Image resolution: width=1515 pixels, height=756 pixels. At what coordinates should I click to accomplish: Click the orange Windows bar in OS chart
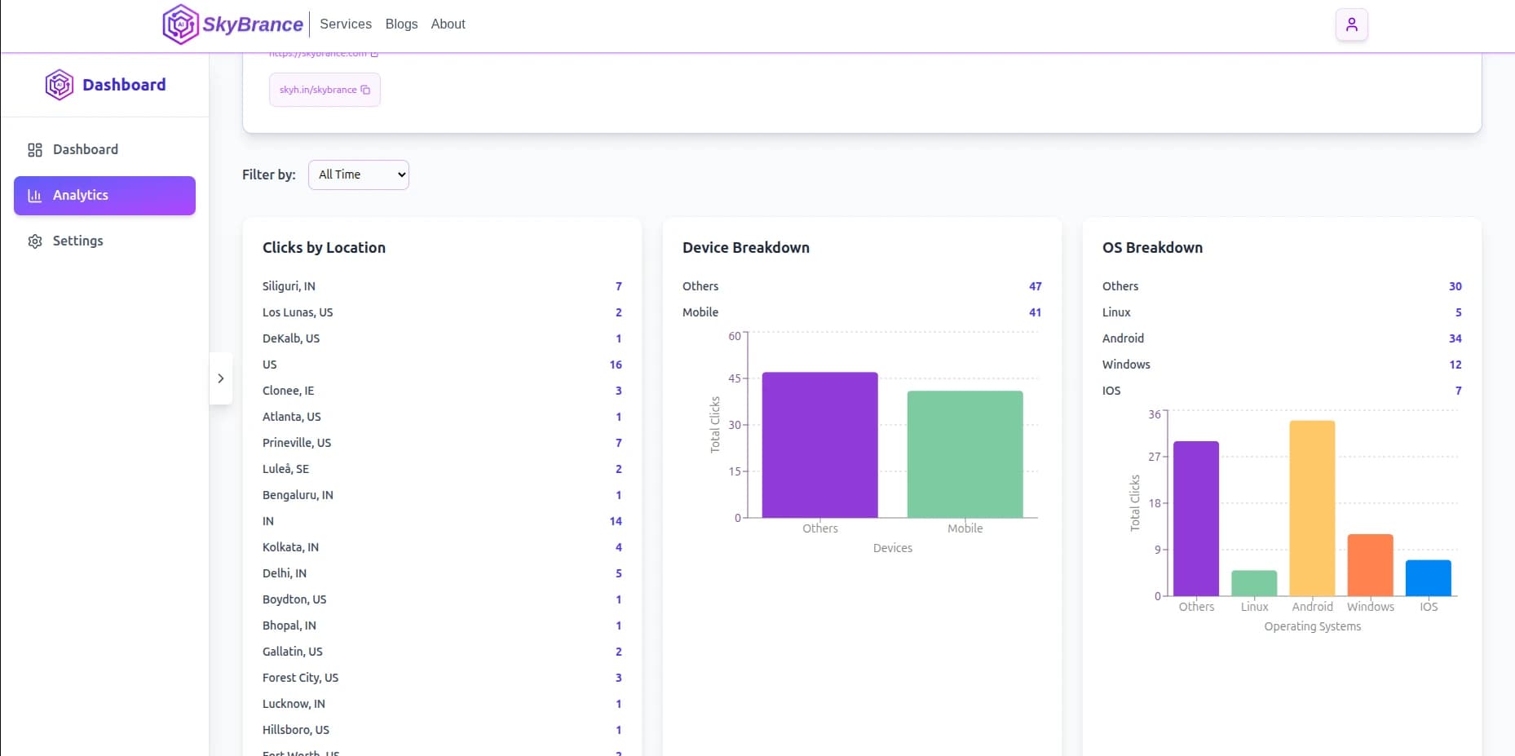coord(1370,565)
